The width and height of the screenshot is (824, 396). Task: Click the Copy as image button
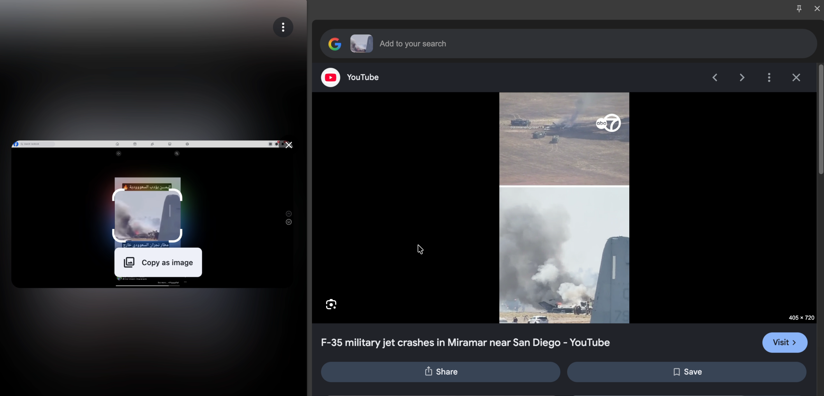pyautogui.click(x=158, y=262)
